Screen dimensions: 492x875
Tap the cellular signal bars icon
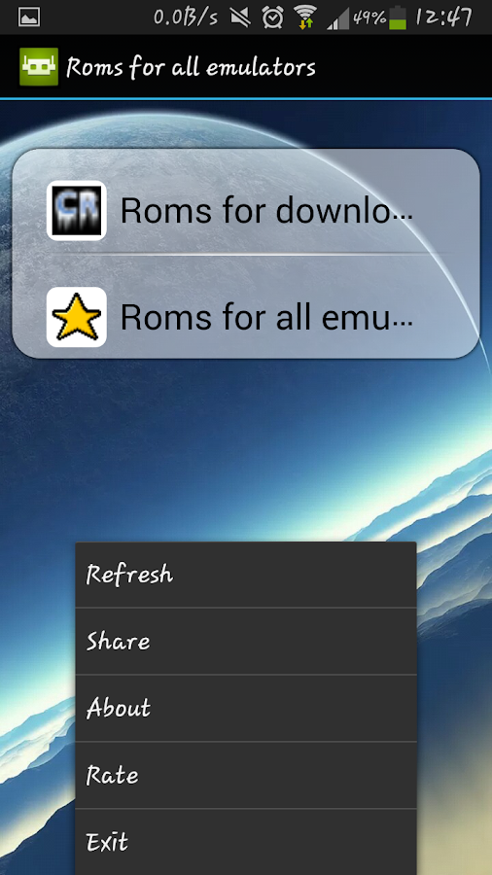337,20
